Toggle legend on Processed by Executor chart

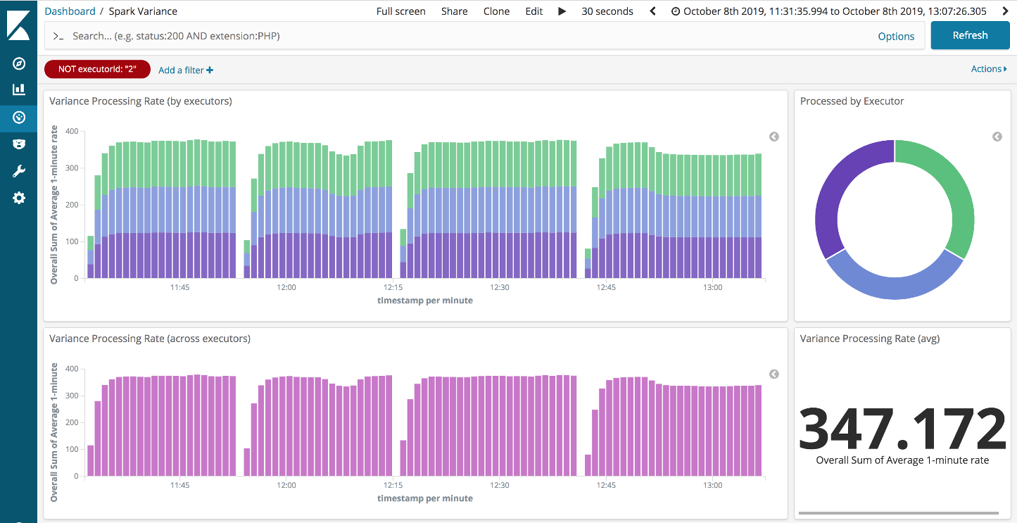click(997, 137)
